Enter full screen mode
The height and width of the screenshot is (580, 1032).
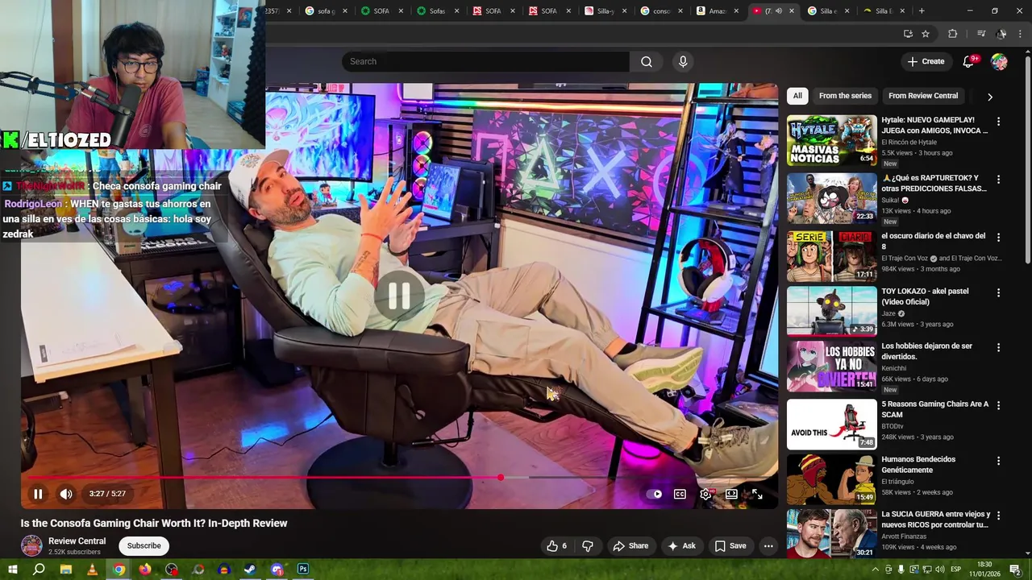point(757,494)
